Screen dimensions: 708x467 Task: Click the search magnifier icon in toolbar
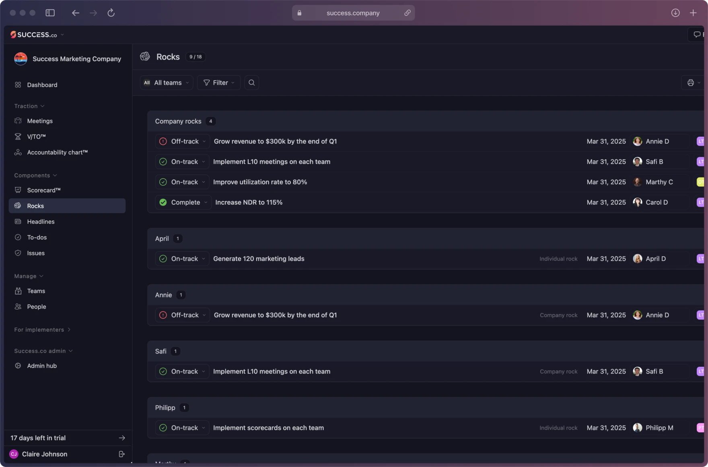[x=251, y=82]
